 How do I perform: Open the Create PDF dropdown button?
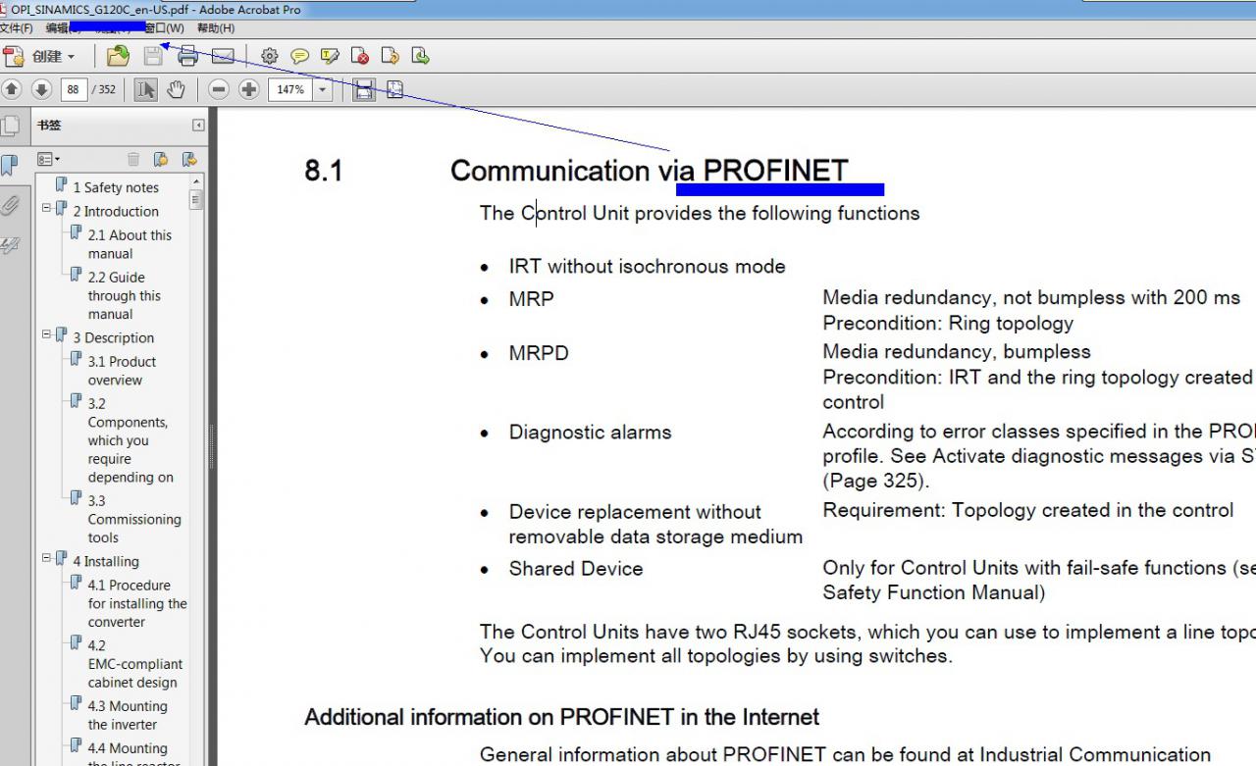tap(39, 56)
